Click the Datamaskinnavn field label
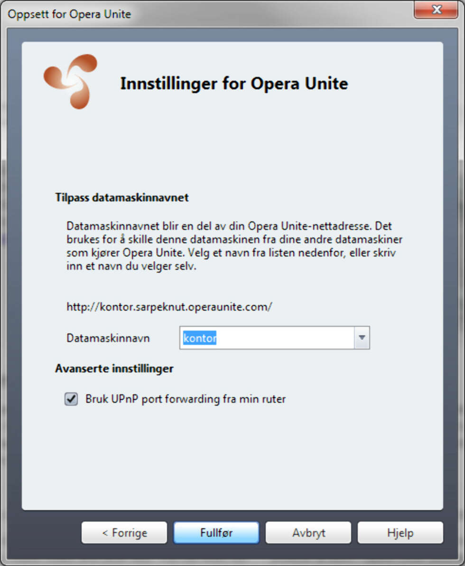The image size is (465, 566). [108, 338]
